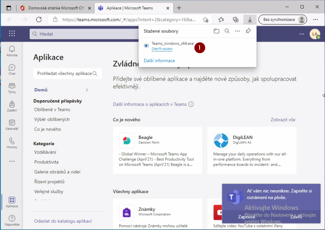Open Nápověda help icon
Viewport: 325px width, 230px height.
click(12, 220)
